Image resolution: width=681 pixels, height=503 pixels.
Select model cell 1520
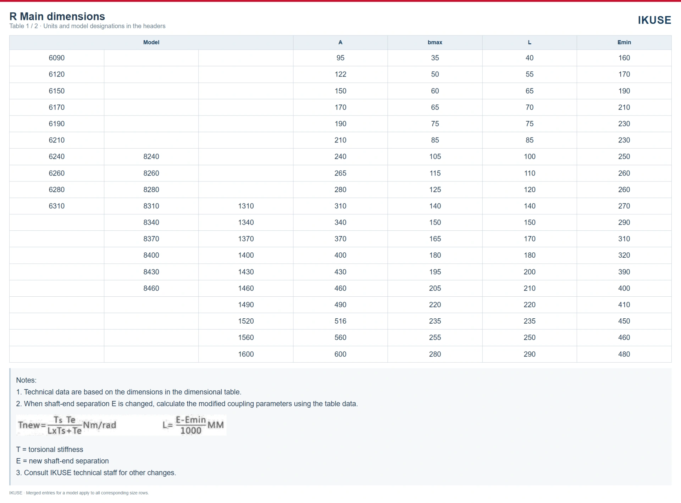[x=246, y=321]
